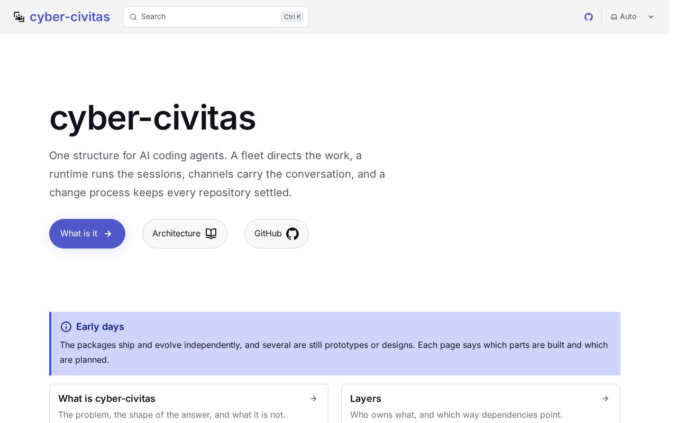Click the info icon beside Early days
The width and height of the screenshot is (677, 423).
coord(66,327)
